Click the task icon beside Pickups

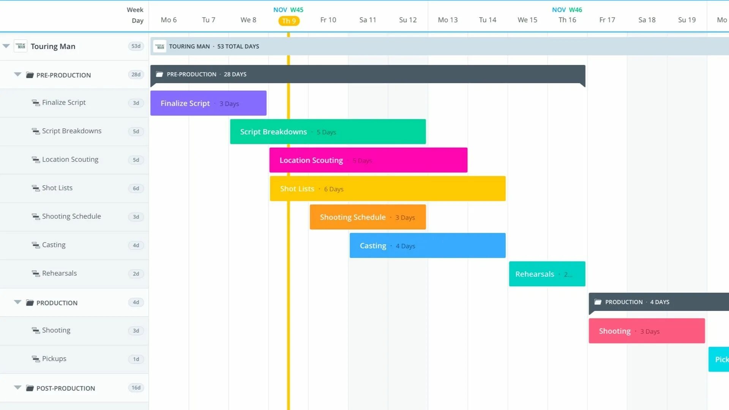pyautogui.click(x=36, y=359)
